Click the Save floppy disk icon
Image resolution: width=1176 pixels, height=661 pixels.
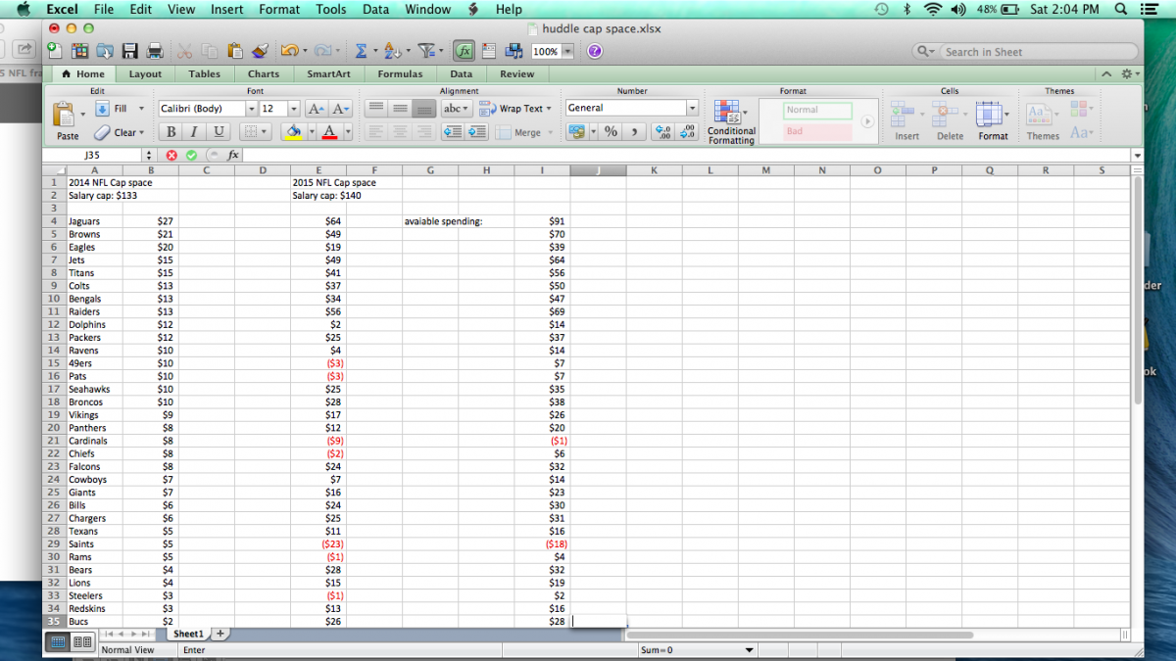pos(129,51)
